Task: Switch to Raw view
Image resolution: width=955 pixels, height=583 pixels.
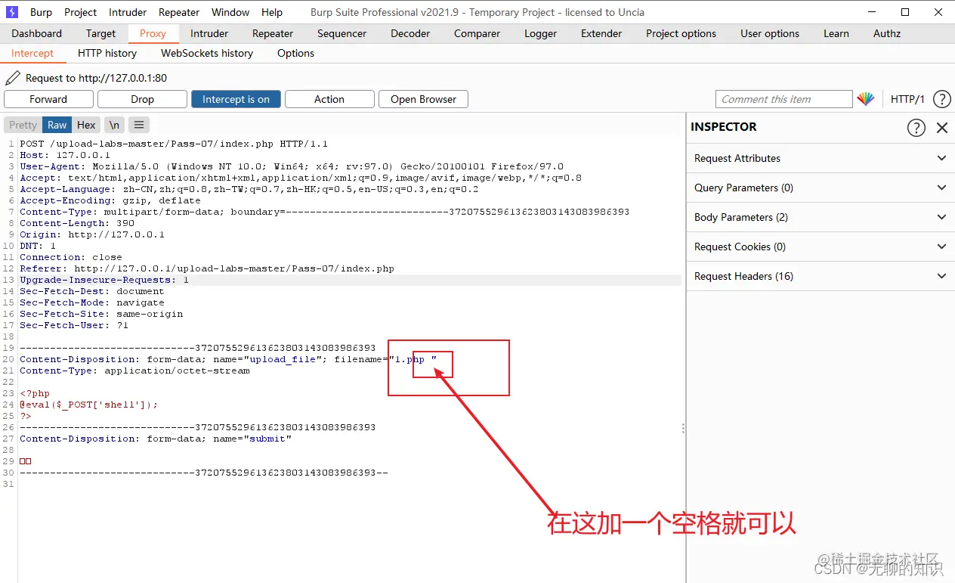Action: (x=57, y=125)
